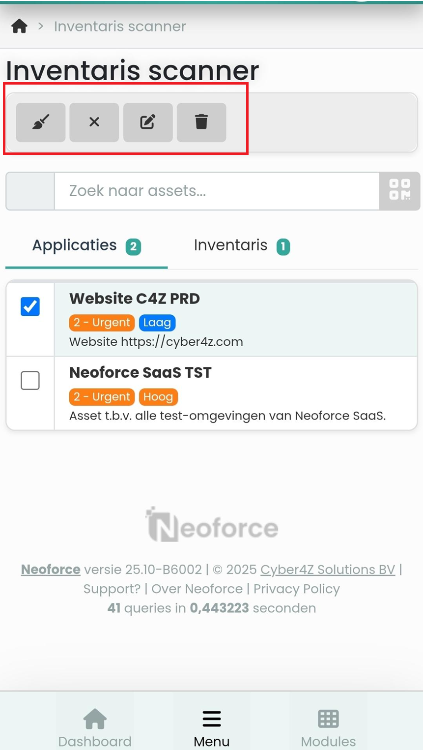Click the Support? footer link
The image size is (423, 750).
tap(112, 589)
